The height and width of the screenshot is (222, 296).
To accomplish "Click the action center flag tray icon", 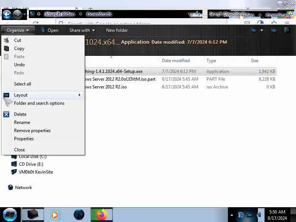I will click(x=241, y=215).
